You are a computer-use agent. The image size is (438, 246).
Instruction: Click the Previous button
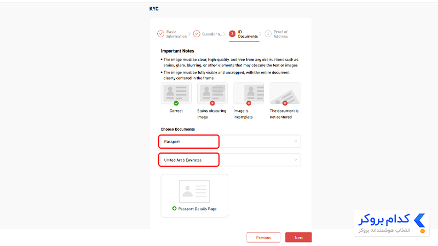click(263, 237)
